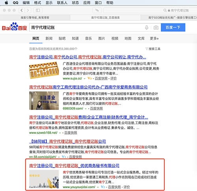Click the microphone voice search icon

(147, 28)
